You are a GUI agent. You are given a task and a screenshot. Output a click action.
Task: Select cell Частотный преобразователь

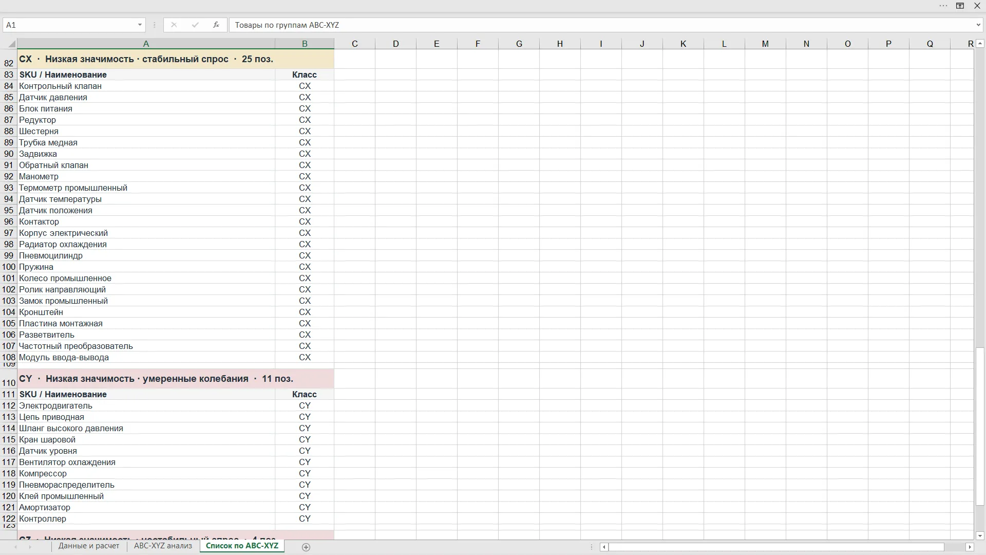(x=146, y=346)
